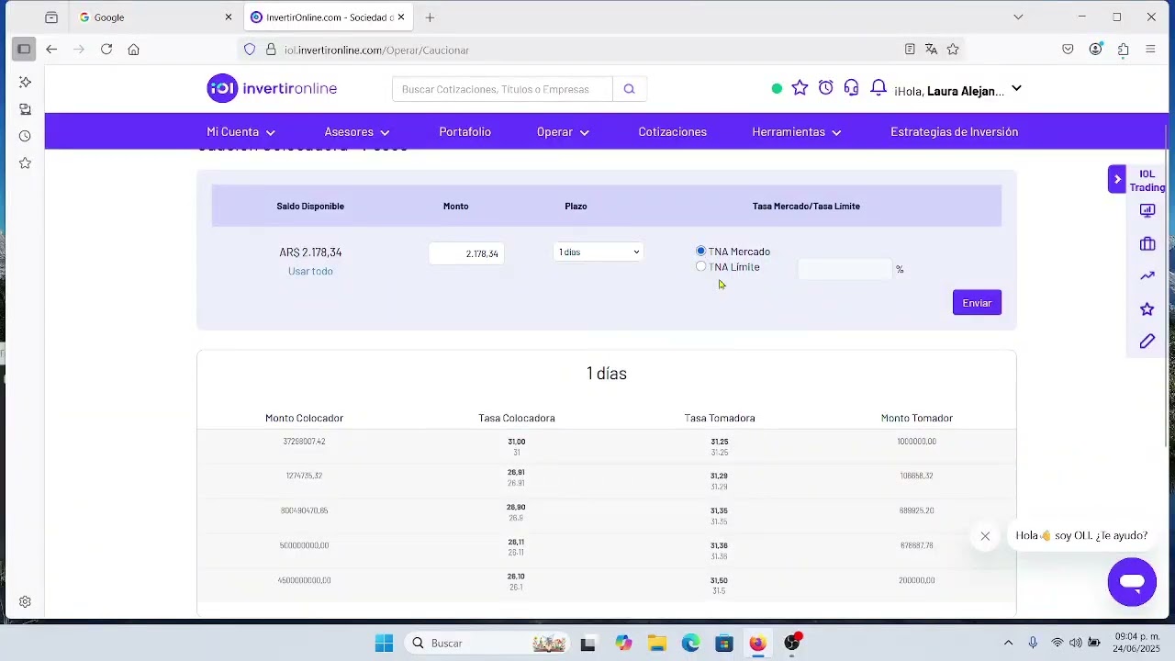Screen dimensions: 1175x661
Task: Click the browser address bar URL
Action: [376, 50]
